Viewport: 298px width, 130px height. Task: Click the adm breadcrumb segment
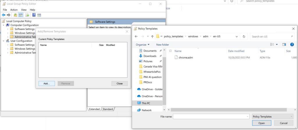pos(205,36)
